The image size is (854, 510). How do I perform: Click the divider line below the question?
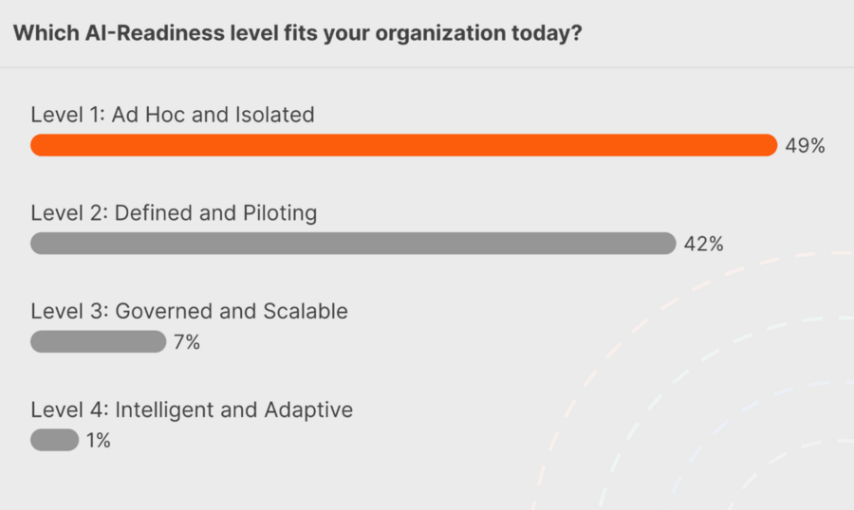coord(427,67)
